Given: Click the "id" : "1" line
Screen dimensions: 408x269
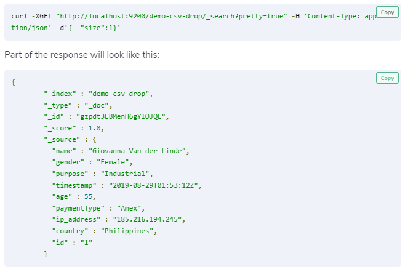Looking at the screenshot, I should (x=72, y=242).
